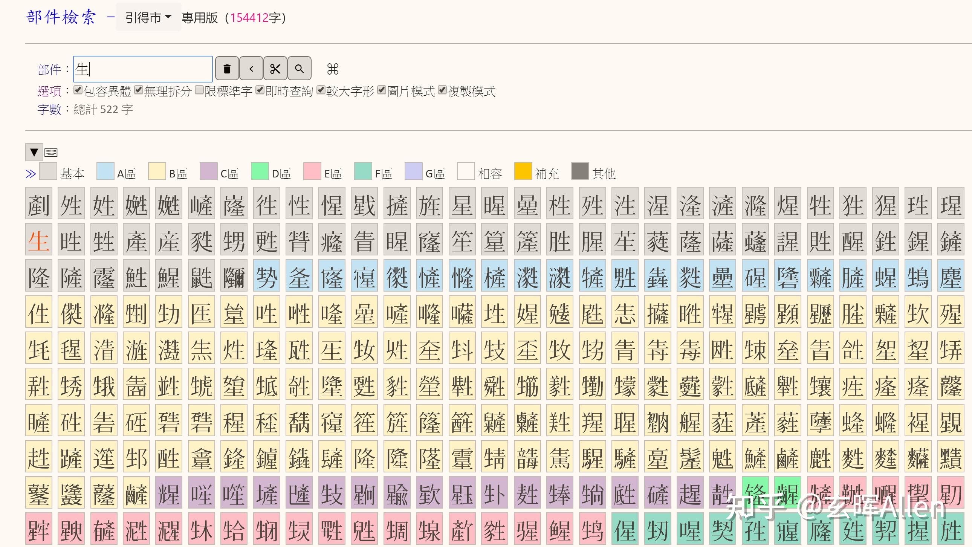Select the 腥 character tile
The image size is (972, 547).
[592, 240]
